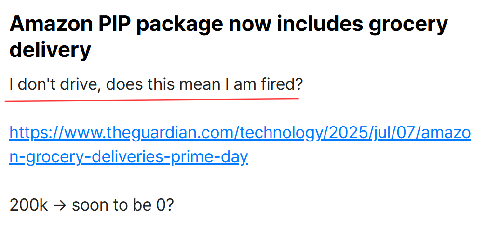This screenshot has width=488, height=225.
Task: Click the '200k' figure in the last line
Action: coord(28,205)
